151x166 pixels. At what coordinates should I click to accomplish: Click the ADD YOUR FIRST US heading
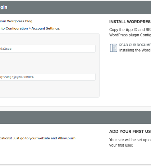pos(130,131)
